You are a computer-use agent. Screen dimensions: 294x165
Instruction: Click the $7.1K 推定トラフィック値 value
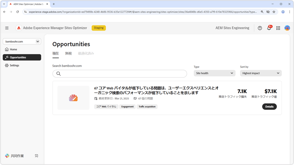[x=270, y=91]
